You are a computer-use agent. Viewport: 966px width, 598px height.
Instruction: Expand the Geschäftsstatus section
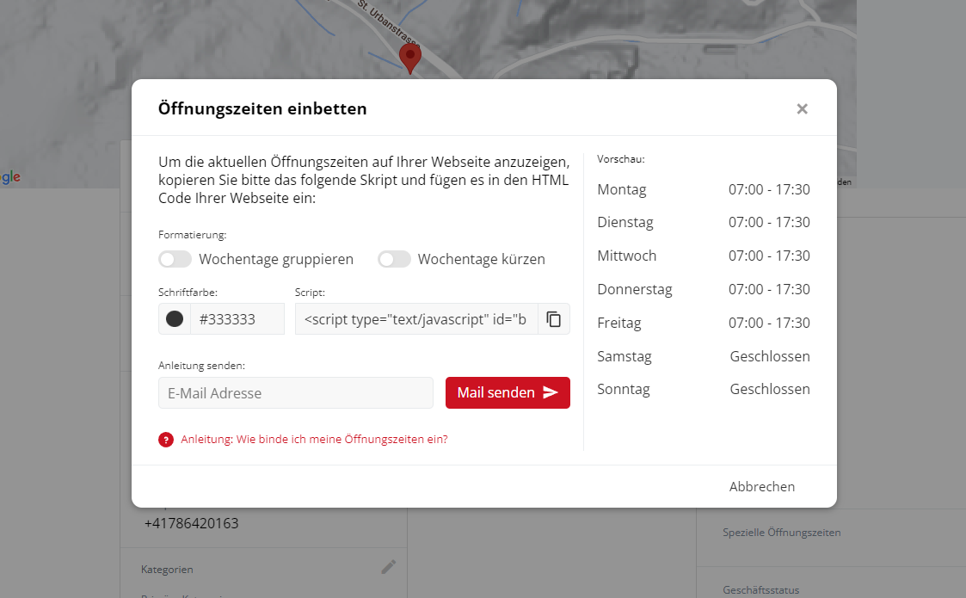pos(760,589)
